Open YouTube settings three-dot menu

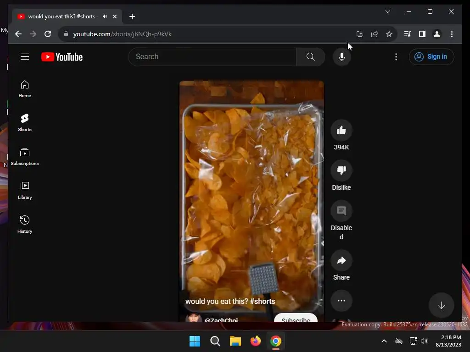[396, 56]
